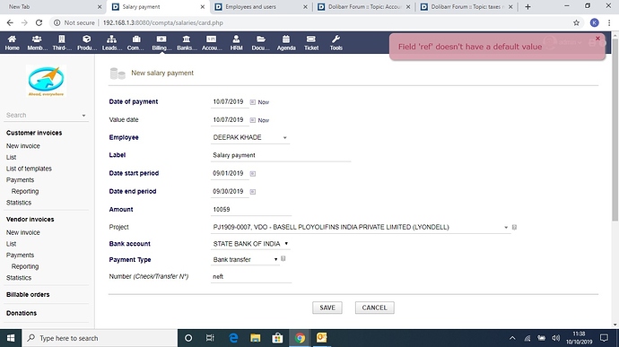This screenshot has height=347, width=619.
Task: Open the Tools wrench icon
Action: [x=336, y=39]
